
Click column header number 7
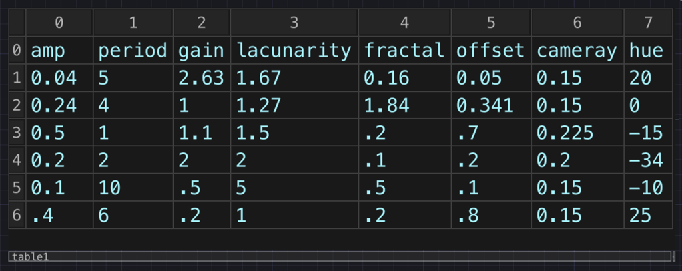coord(649,23)
